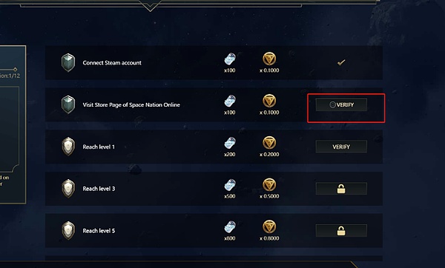Click the Connect Steam account task label
The height and width of the screenshot is (268, 445).
(x=112, y=63)
